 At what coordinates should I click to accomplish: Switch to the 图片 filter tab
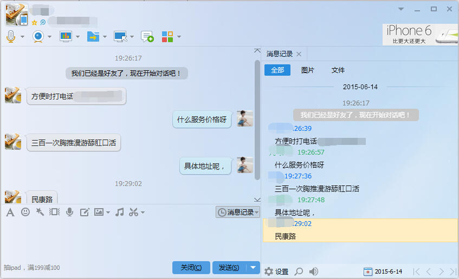coord(308,70)
